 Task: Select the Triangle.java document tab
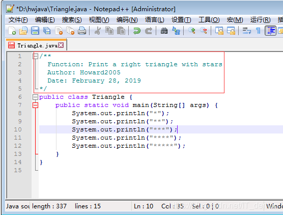pyautogui.click(x=36, y=45)
